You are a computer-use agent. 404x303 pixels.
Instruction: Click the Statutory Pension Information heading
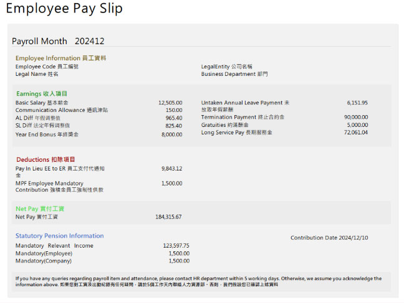tap(59, 236)
